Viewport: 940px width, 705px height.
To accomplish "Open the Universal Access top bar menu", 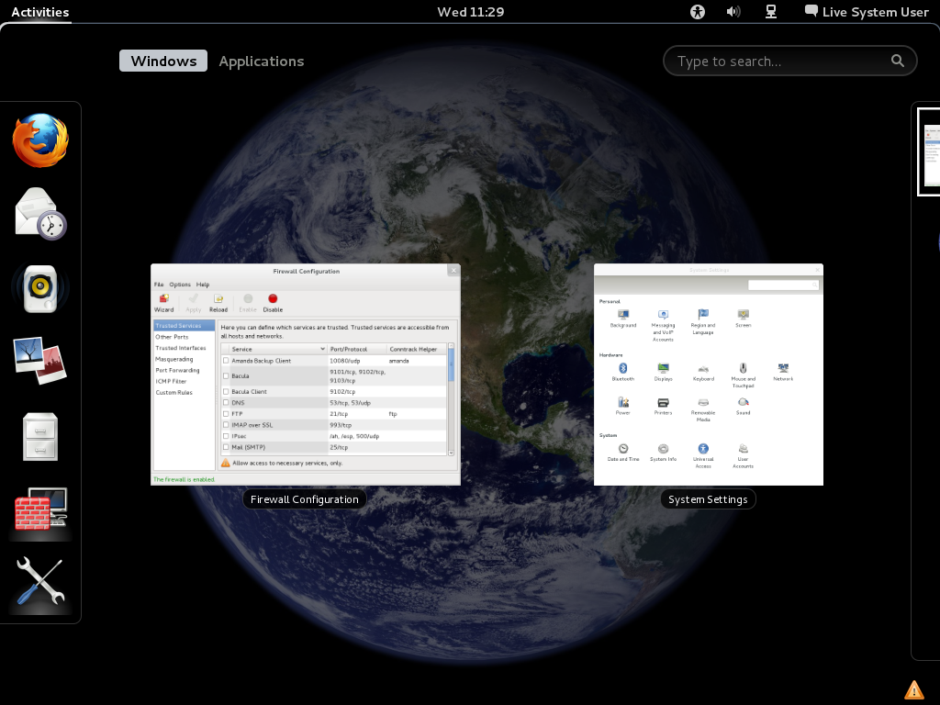I will click(x=698, y=12).
